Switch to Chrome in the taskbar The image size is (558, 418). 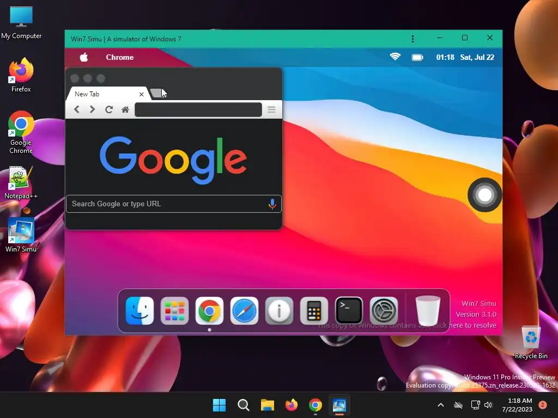coord(316,405)
